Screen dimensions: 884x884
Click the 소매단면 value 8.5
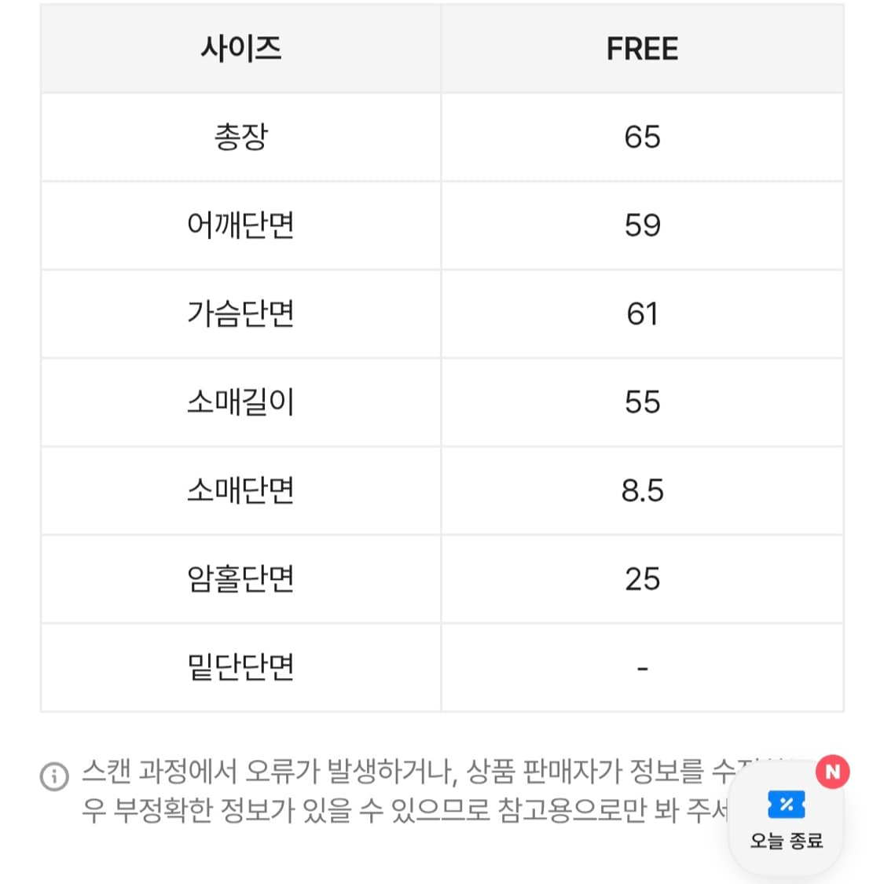642,491
